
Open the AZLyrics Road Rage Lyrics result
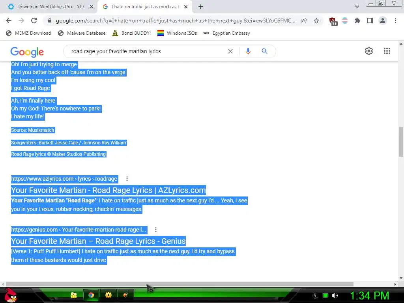108,190
